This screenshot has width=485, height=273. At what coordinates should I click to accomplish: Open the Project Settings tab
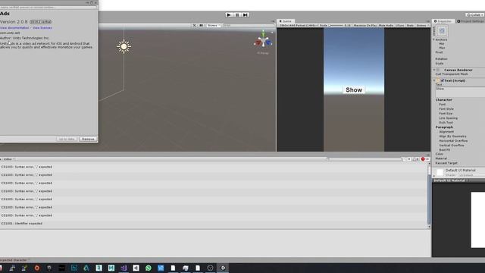[x=471, y=21]
